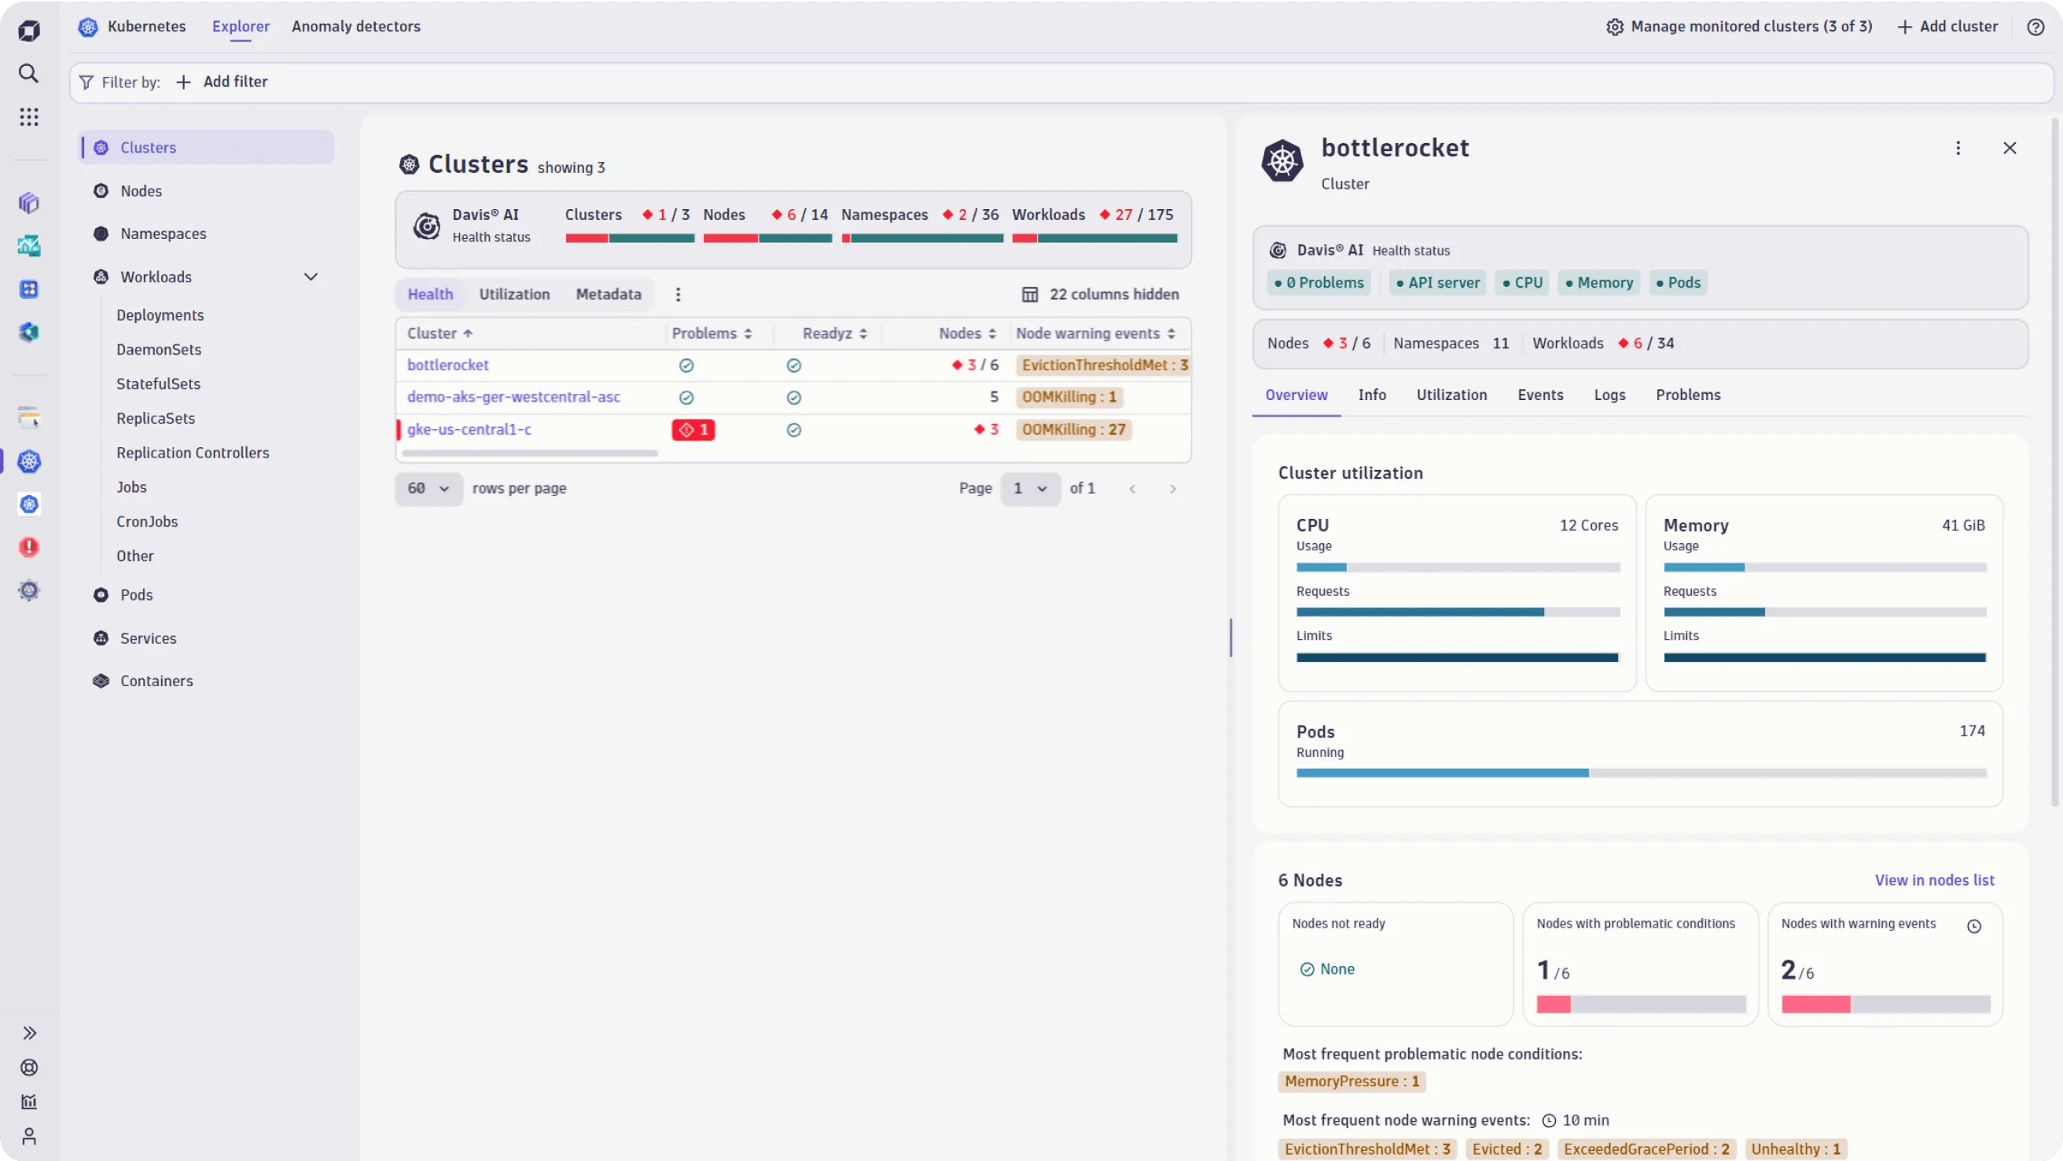The image size is (2063, 1161).
Task: Click the Dynatrace logo at top left
Action: click(x=29, y=31)
